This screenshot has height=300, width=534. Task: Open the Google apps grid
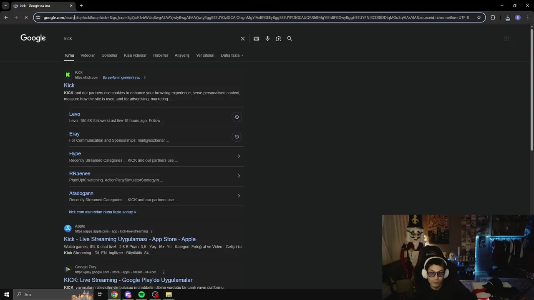coord(506,38)
